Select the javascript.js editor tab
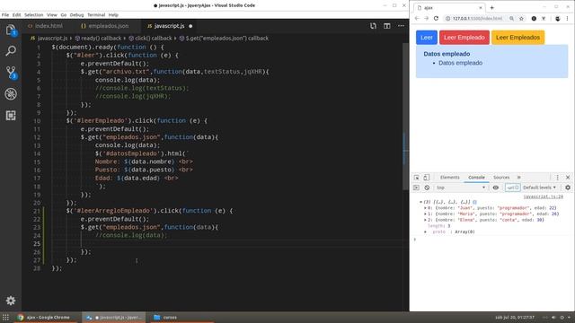This screenshot has height=323, width=575. pos(169,26)
